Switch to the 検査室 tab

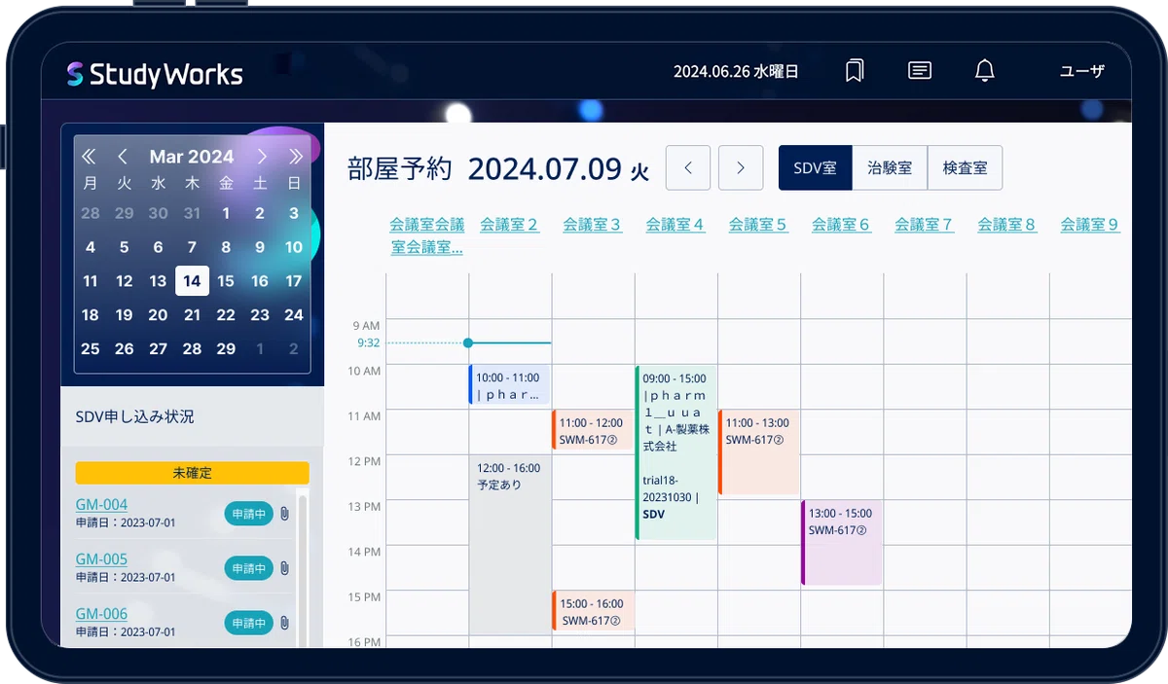click(965, 168)
